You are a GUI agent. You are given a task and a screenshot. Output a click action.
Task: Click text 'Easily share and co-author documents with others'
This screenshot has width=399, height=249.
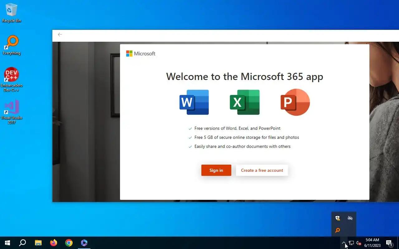243,146
